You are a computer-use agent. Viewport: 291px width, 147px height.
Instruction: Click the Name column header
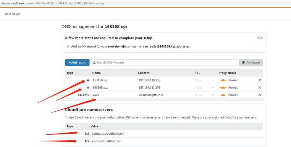tap(96, 73)
